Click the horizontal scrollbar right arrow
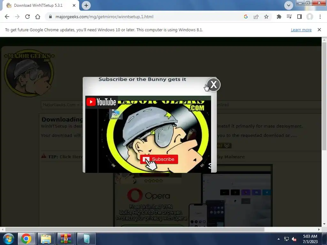The width and height of the screenshot is (327, 245). point(319,229)
